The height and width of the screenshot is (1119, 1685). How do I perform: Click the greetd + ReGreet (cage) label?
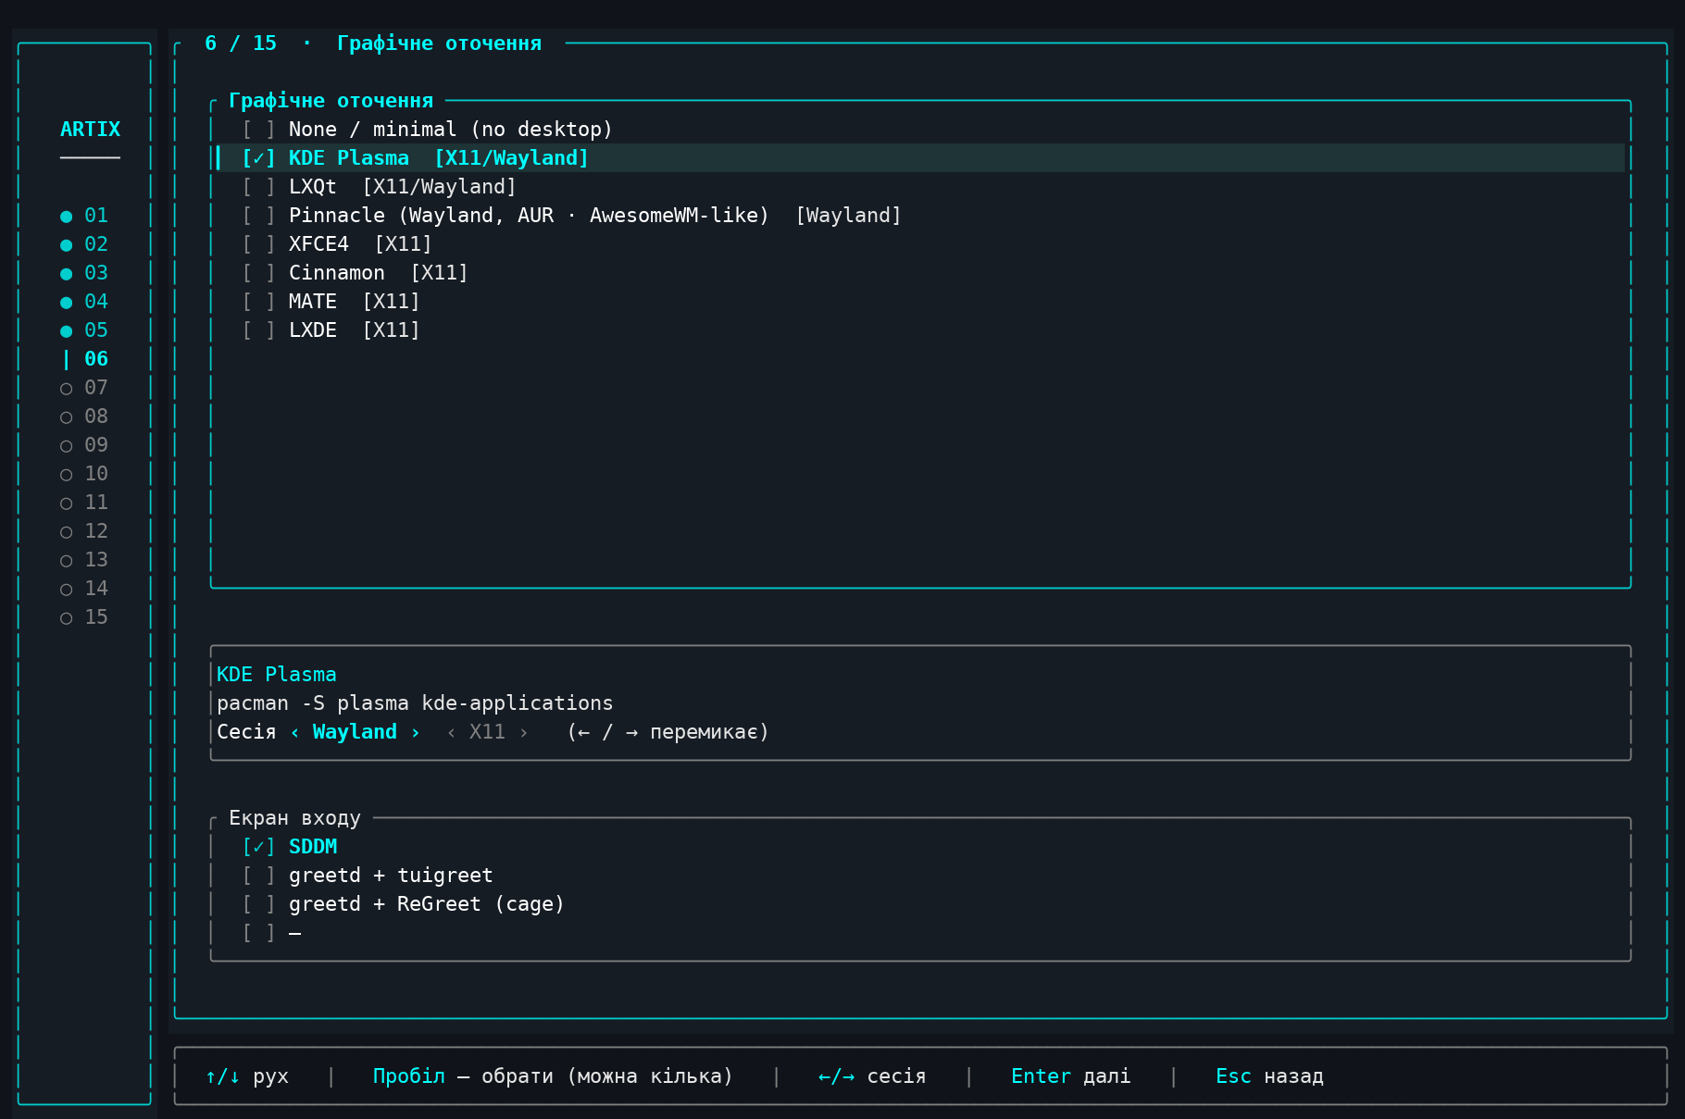(x=427, y=904)
